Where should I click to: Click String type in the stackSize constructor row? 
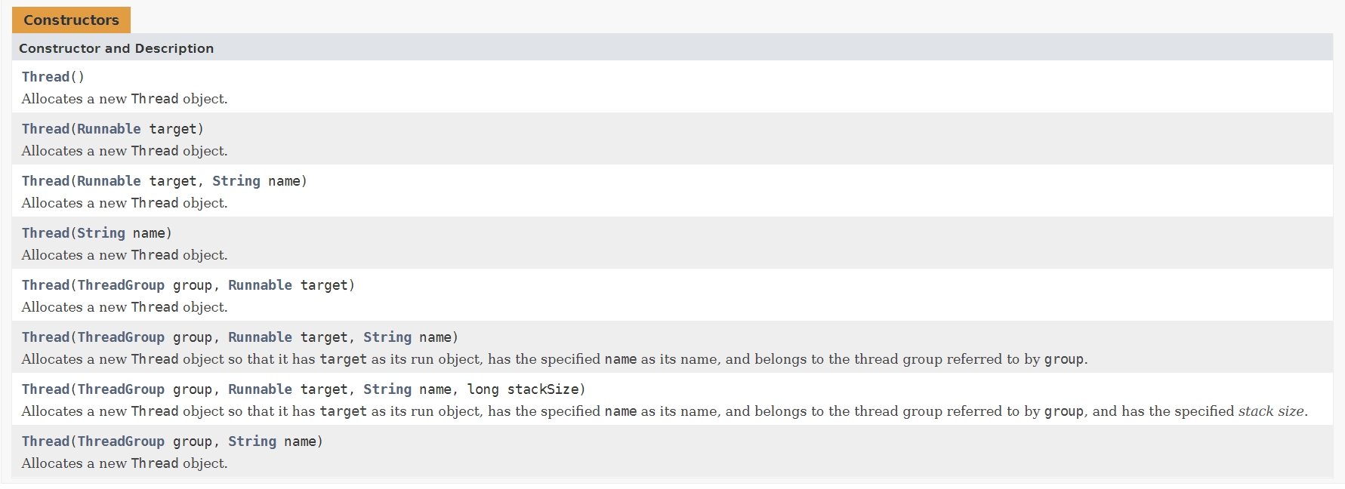(x=387, y=389)
